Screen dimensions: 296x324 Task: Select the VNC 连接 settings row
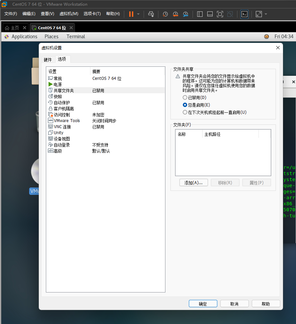pos(105,127)
